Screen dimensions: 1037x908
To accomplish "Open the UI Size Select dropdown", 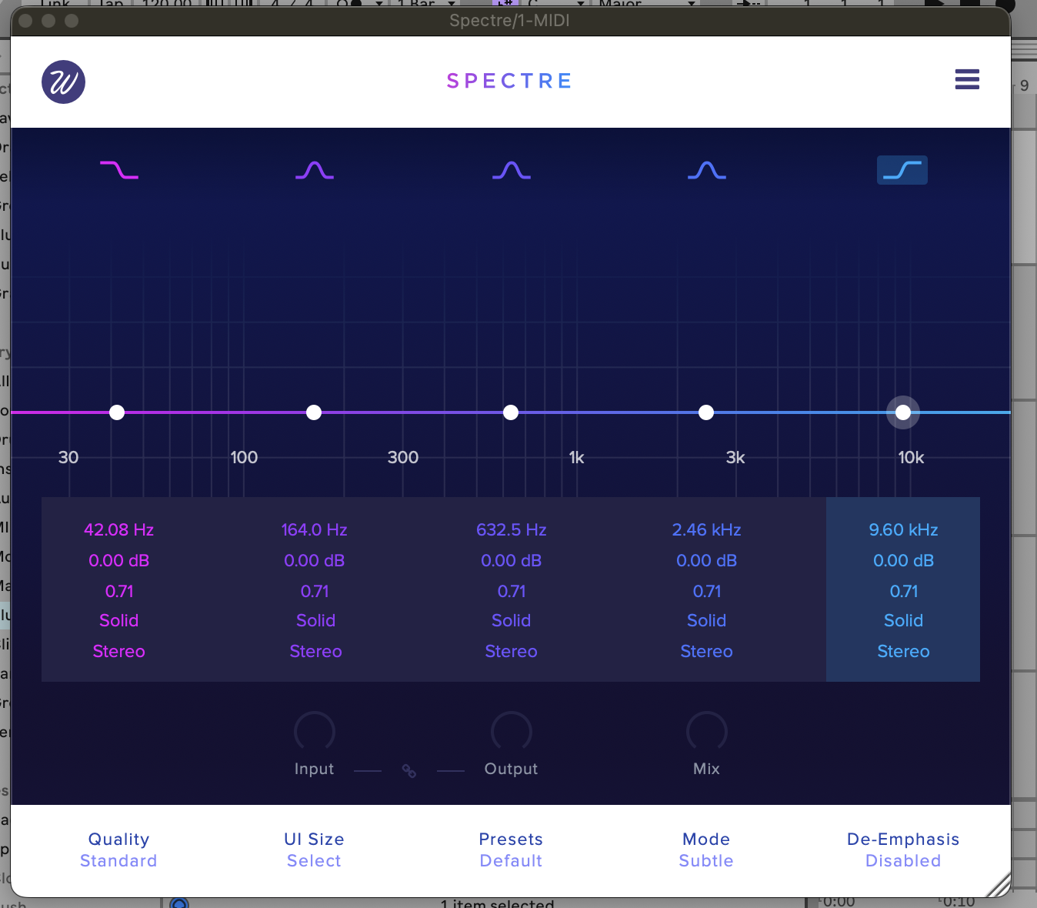I will pos(314,860).
